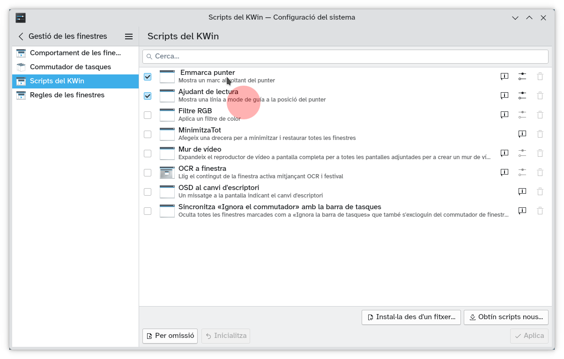Check the Mur de vídeo script
The width and height of the screenshot is (564, 359).
[x=148, y=153]
